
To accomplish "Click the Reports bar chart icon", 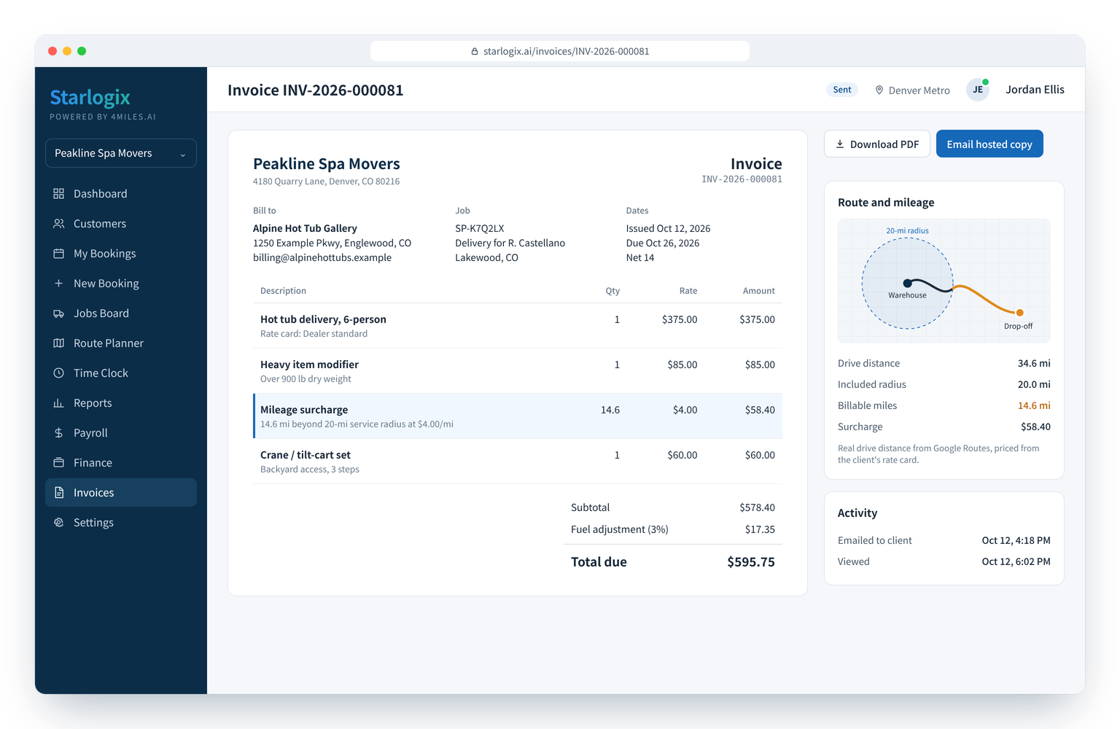I will click(x=59, y=403).
